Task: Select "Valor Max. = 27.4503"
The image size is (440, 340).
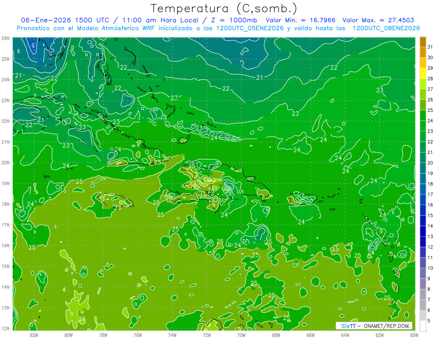Action: point(378,20)
